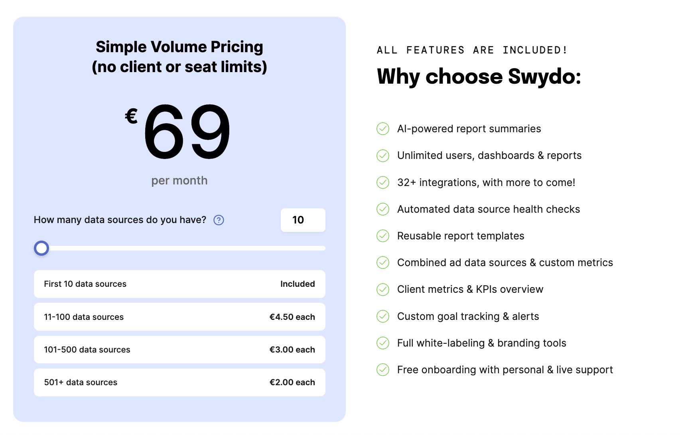Click the '501+ data sources' row label

(x=81, y=382)
